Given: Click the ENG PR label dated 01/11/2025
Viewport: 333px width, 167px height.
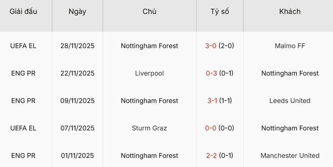Looking at the screenshot, I should [x=23, y=155].
